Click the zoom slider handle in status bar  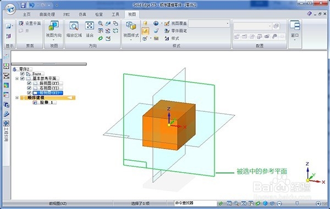point(297,203)
